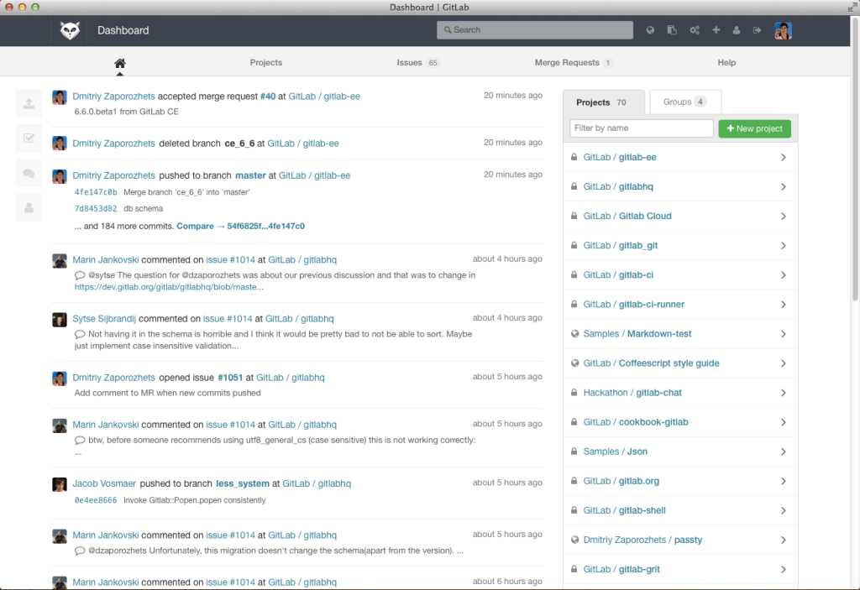860x590 pixels.
Task: Open the admin area gears icon
Action: tap(695, 29)
